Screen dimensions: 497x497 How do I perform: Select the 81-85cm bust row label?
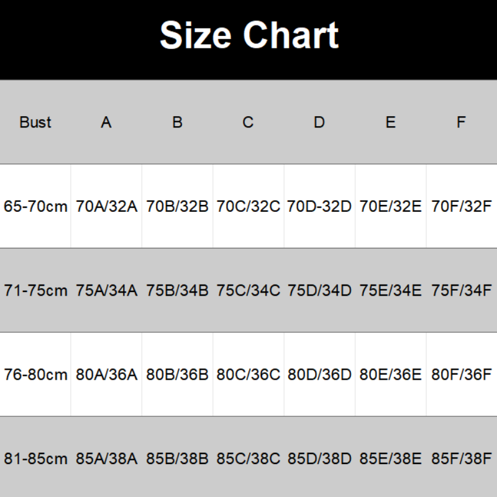click(x=35, y=459)
